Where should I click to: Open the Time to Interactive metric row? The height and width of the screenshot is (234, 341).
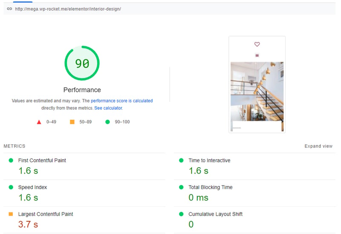pyautogui.click(x=254, y=166)
